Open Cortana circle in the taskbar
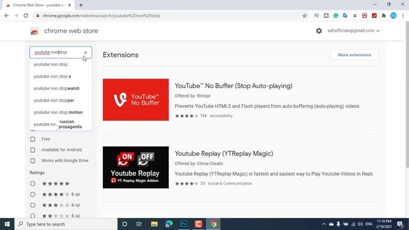 (125, 224)
